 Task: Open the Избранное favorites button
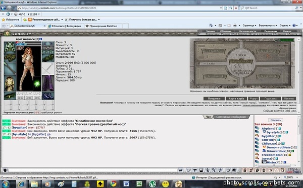coord(11,20)
